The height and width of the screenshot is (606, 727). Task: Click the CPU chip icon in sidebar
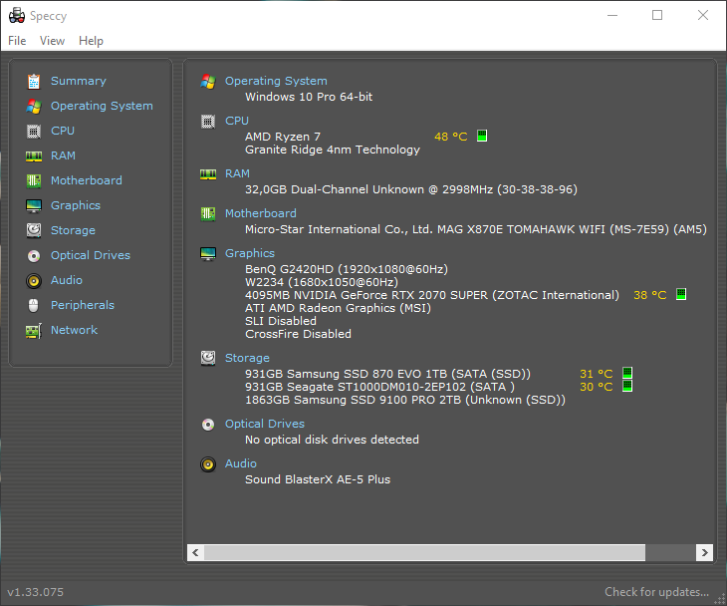tap(34, 132)
